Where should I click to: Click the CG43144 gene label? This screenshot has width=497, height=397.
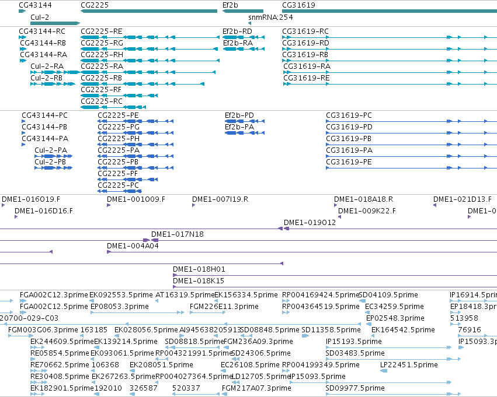coord(35,5)
